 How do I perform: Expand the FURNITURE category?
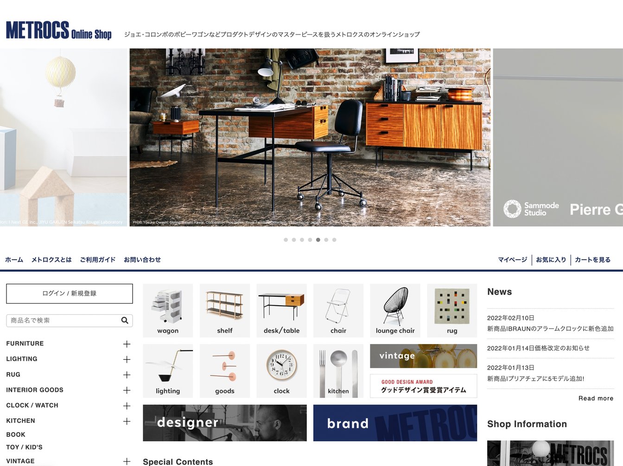pos(127,344)
